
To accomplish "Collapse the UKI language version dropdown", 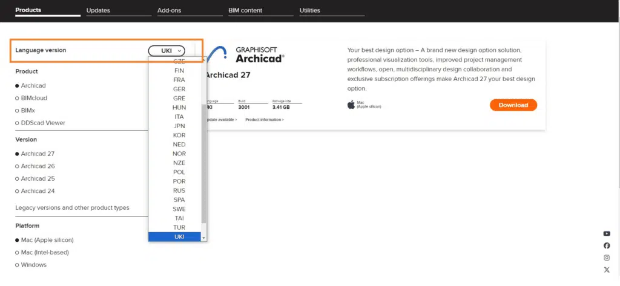I will point(166,51).
